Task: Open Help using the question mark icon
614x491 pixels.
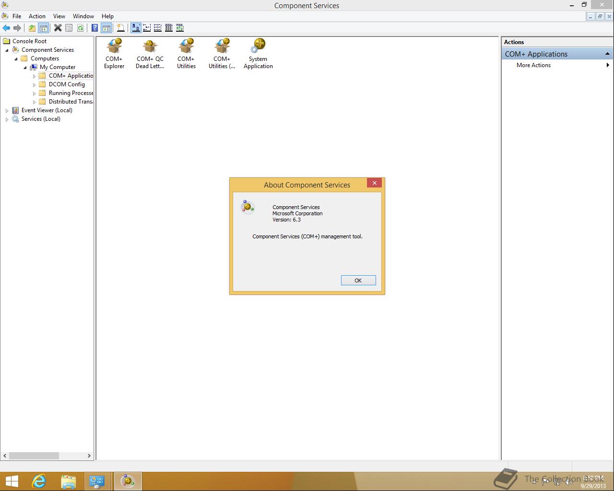Action: [x=94, y=28]
